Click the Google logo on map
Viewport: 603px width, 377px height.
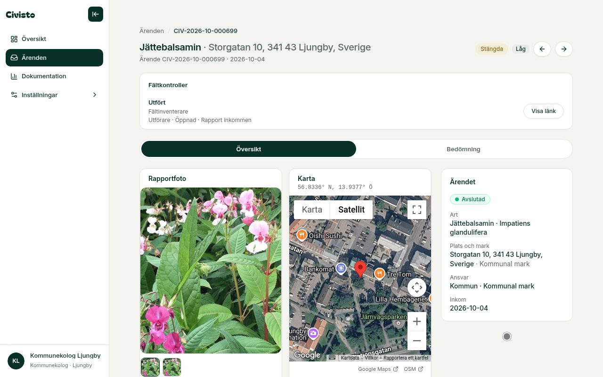pyautogui.click(x=307, y=355)
